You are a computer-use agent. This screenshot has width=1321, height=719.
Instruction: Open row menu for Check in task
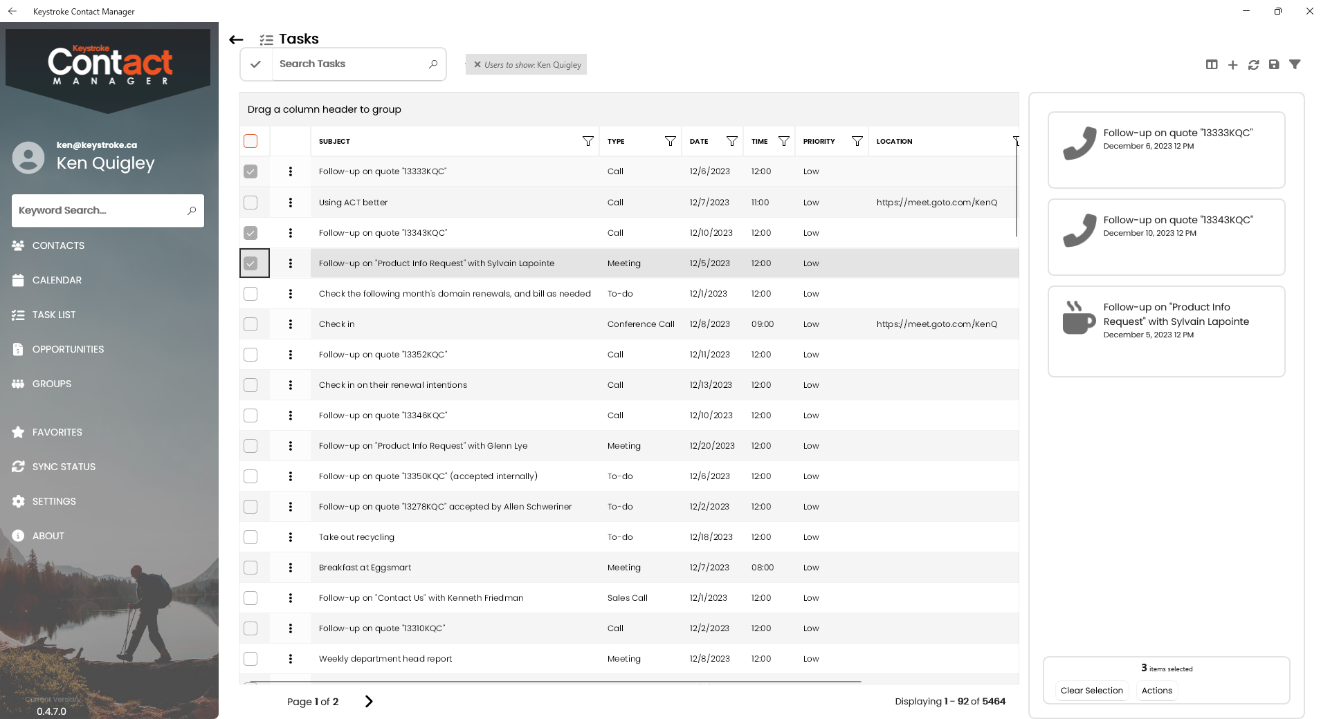coord(290,324)
